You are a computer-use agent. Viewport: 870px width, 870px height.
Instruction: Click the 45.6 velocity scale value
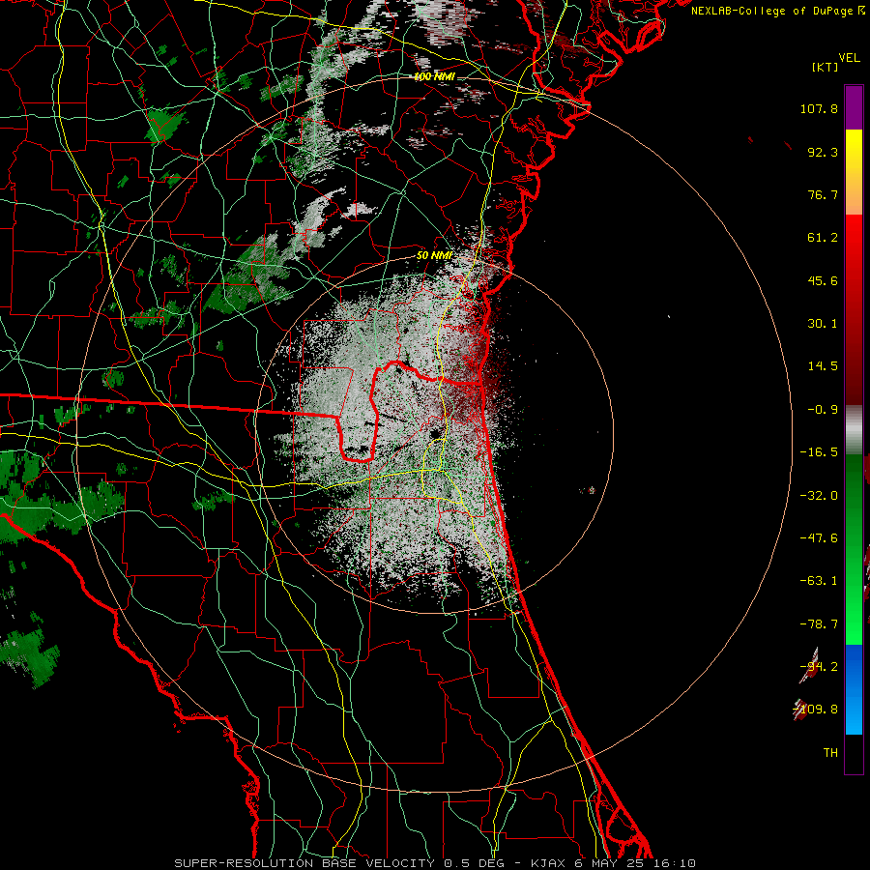click(x=823, y=280)
